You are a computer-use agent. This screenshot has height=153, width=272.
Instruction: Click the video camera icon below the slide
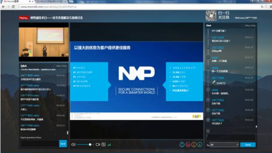coord(98,144)
